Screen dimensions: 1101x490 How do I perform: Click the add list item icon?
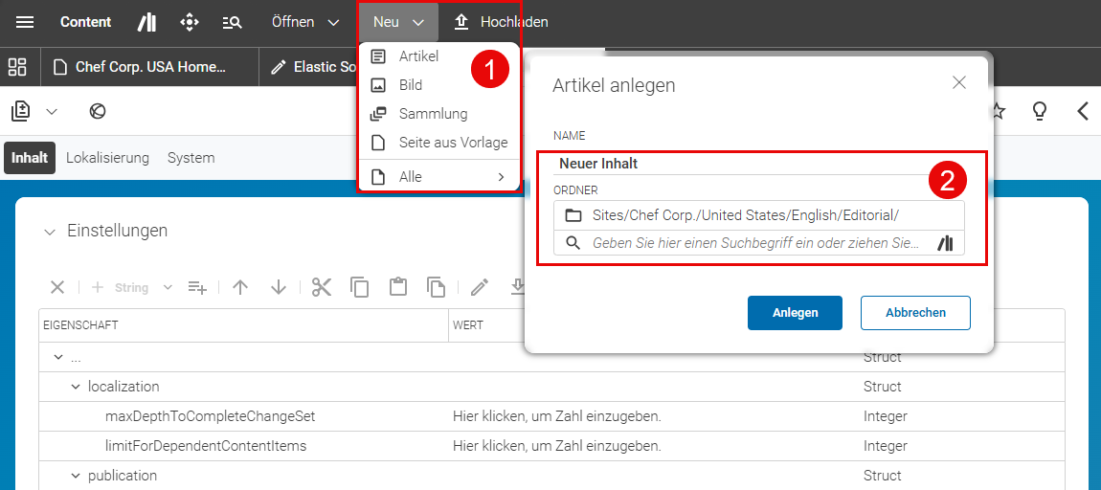[x=197, y=287]
